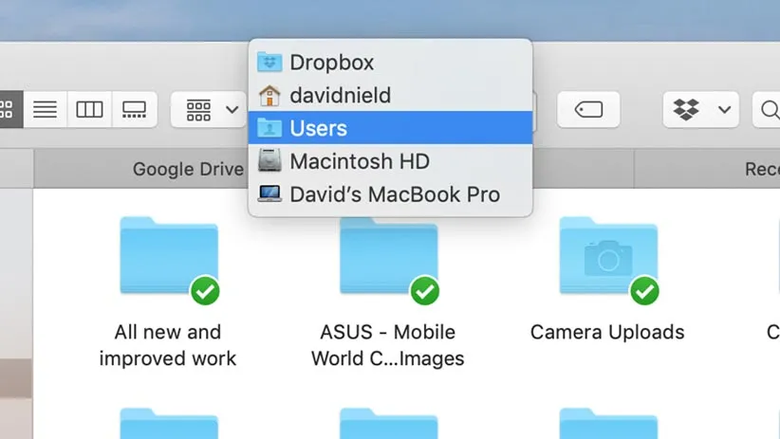The width and height of the screenshot is (780, 439).
Task: Click the All new and improved work label
Action: pos(168,345)
